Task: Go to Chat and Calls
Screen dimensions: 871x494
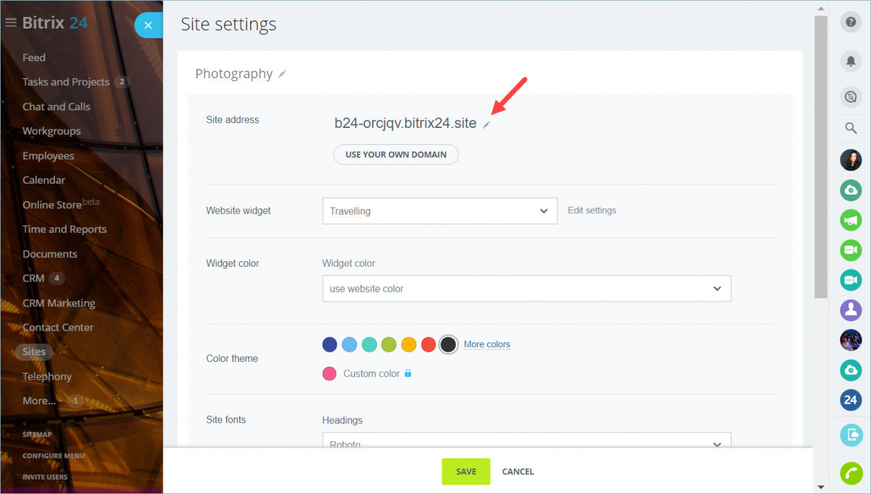Action: tap(56, 107)
